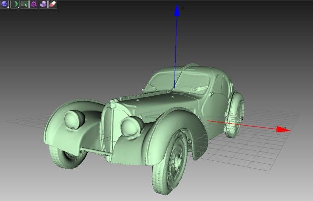The width and height of the screenshot is (313, 201).
Task: Pick the large front wheel of the car
Action: (x=169, y=162)
